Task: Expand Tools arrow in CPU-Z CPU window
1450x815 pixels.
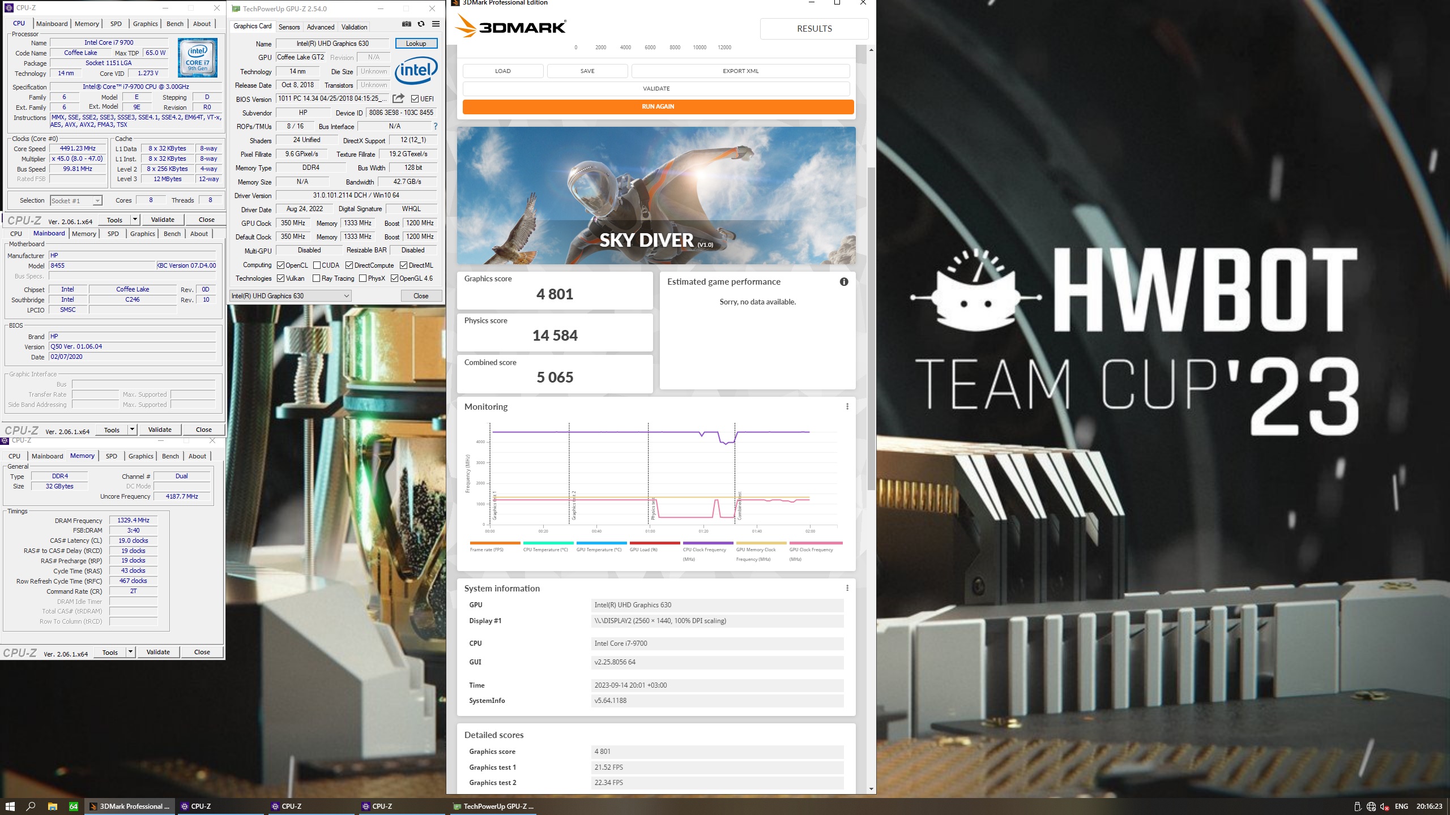Action: [x=135, y=220]
